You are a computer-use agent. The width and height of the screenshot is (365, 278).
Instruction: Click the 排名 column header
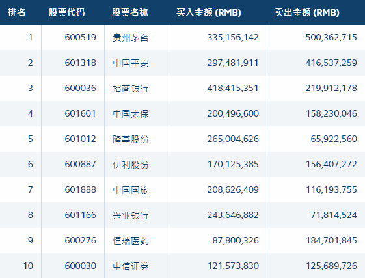(x=16, y=12)
